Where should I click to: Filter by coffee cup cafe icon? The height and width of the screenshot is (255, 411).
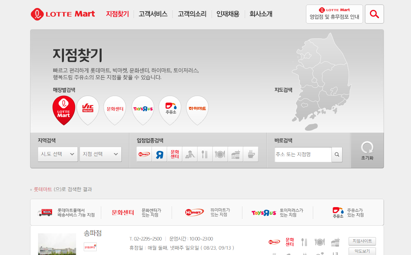(251, 154)
